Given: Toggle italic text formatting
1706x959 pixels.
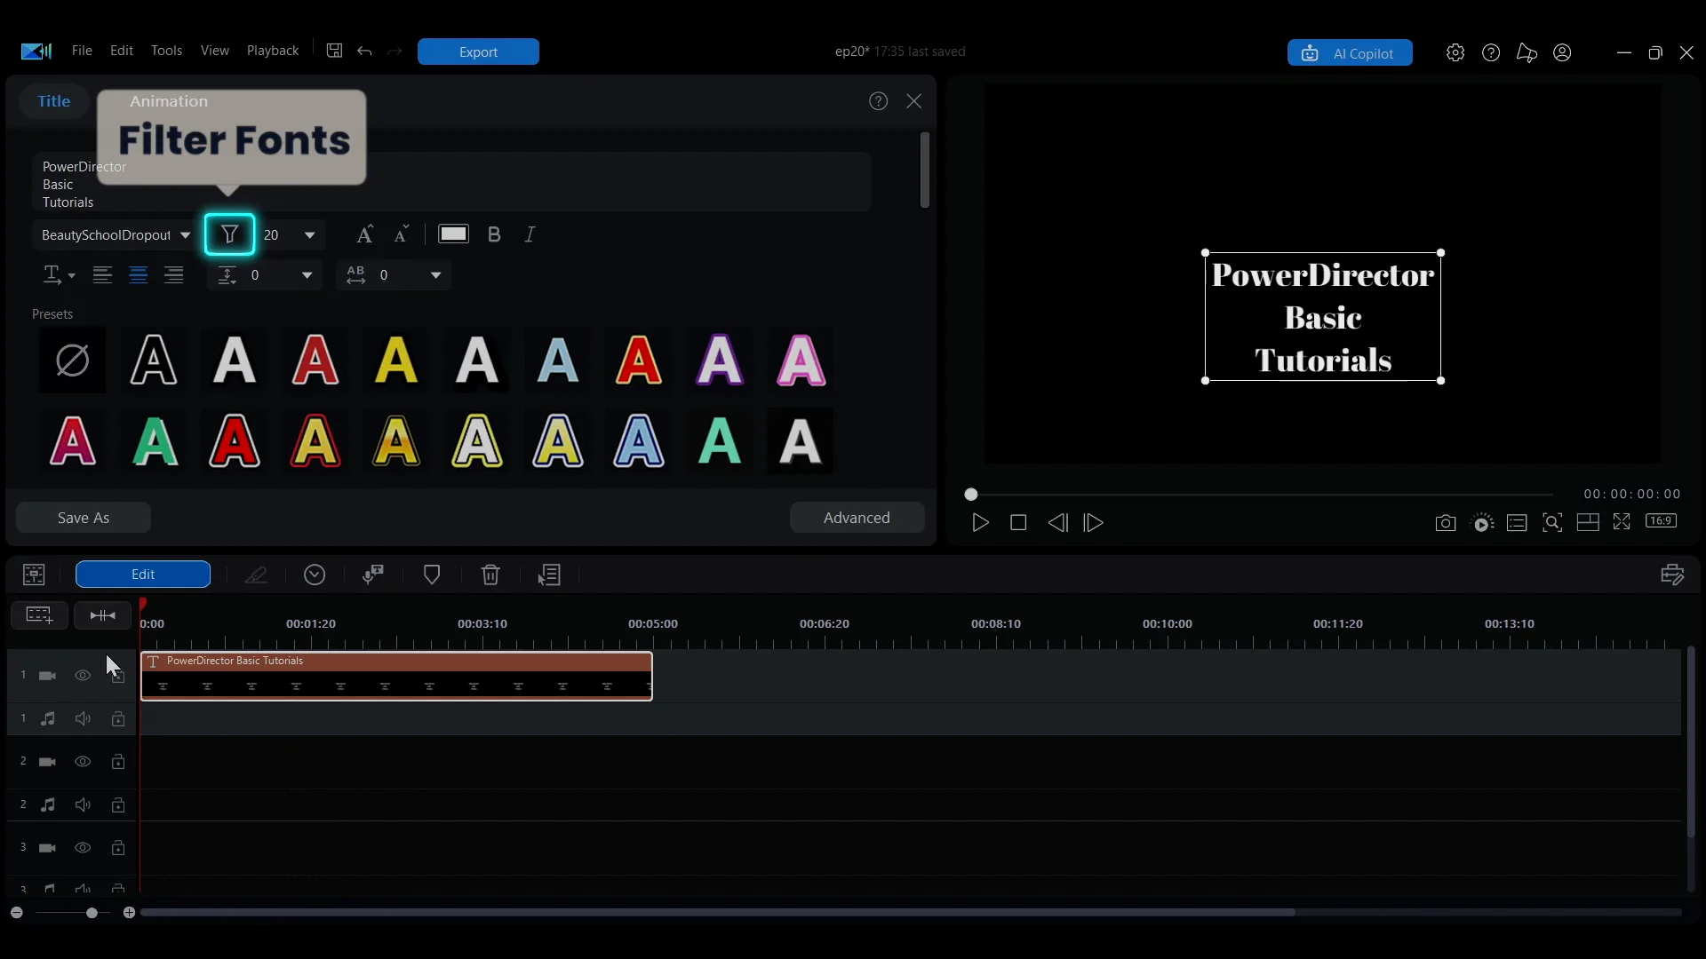Looking at the screenshot, I should 530,234.
